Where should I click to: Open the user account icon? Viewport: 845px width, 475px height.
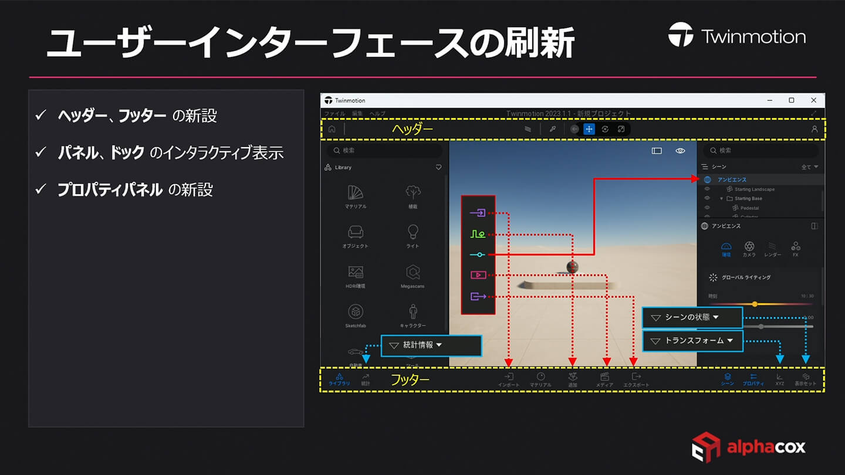pos(814,129)
